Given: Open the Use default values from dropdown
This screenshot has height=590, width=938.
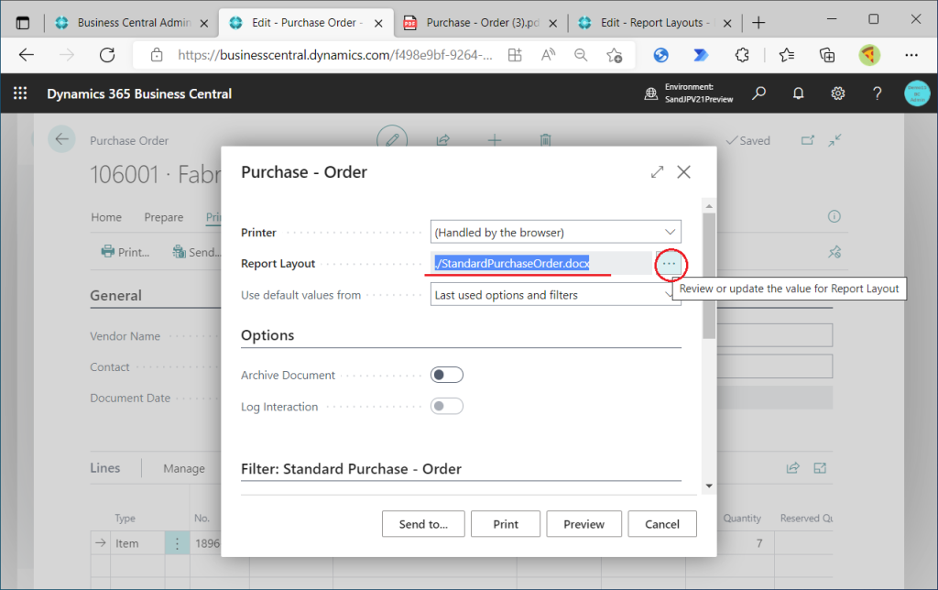Looking at the screenshot, I should [x=555, y=294].
